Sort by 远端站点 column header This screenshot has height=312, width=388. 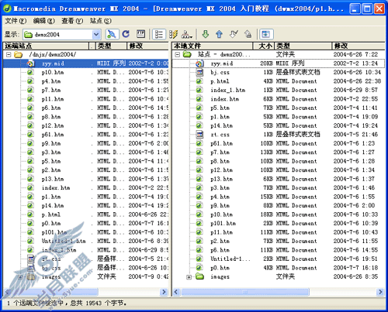[x=46, y=46]
